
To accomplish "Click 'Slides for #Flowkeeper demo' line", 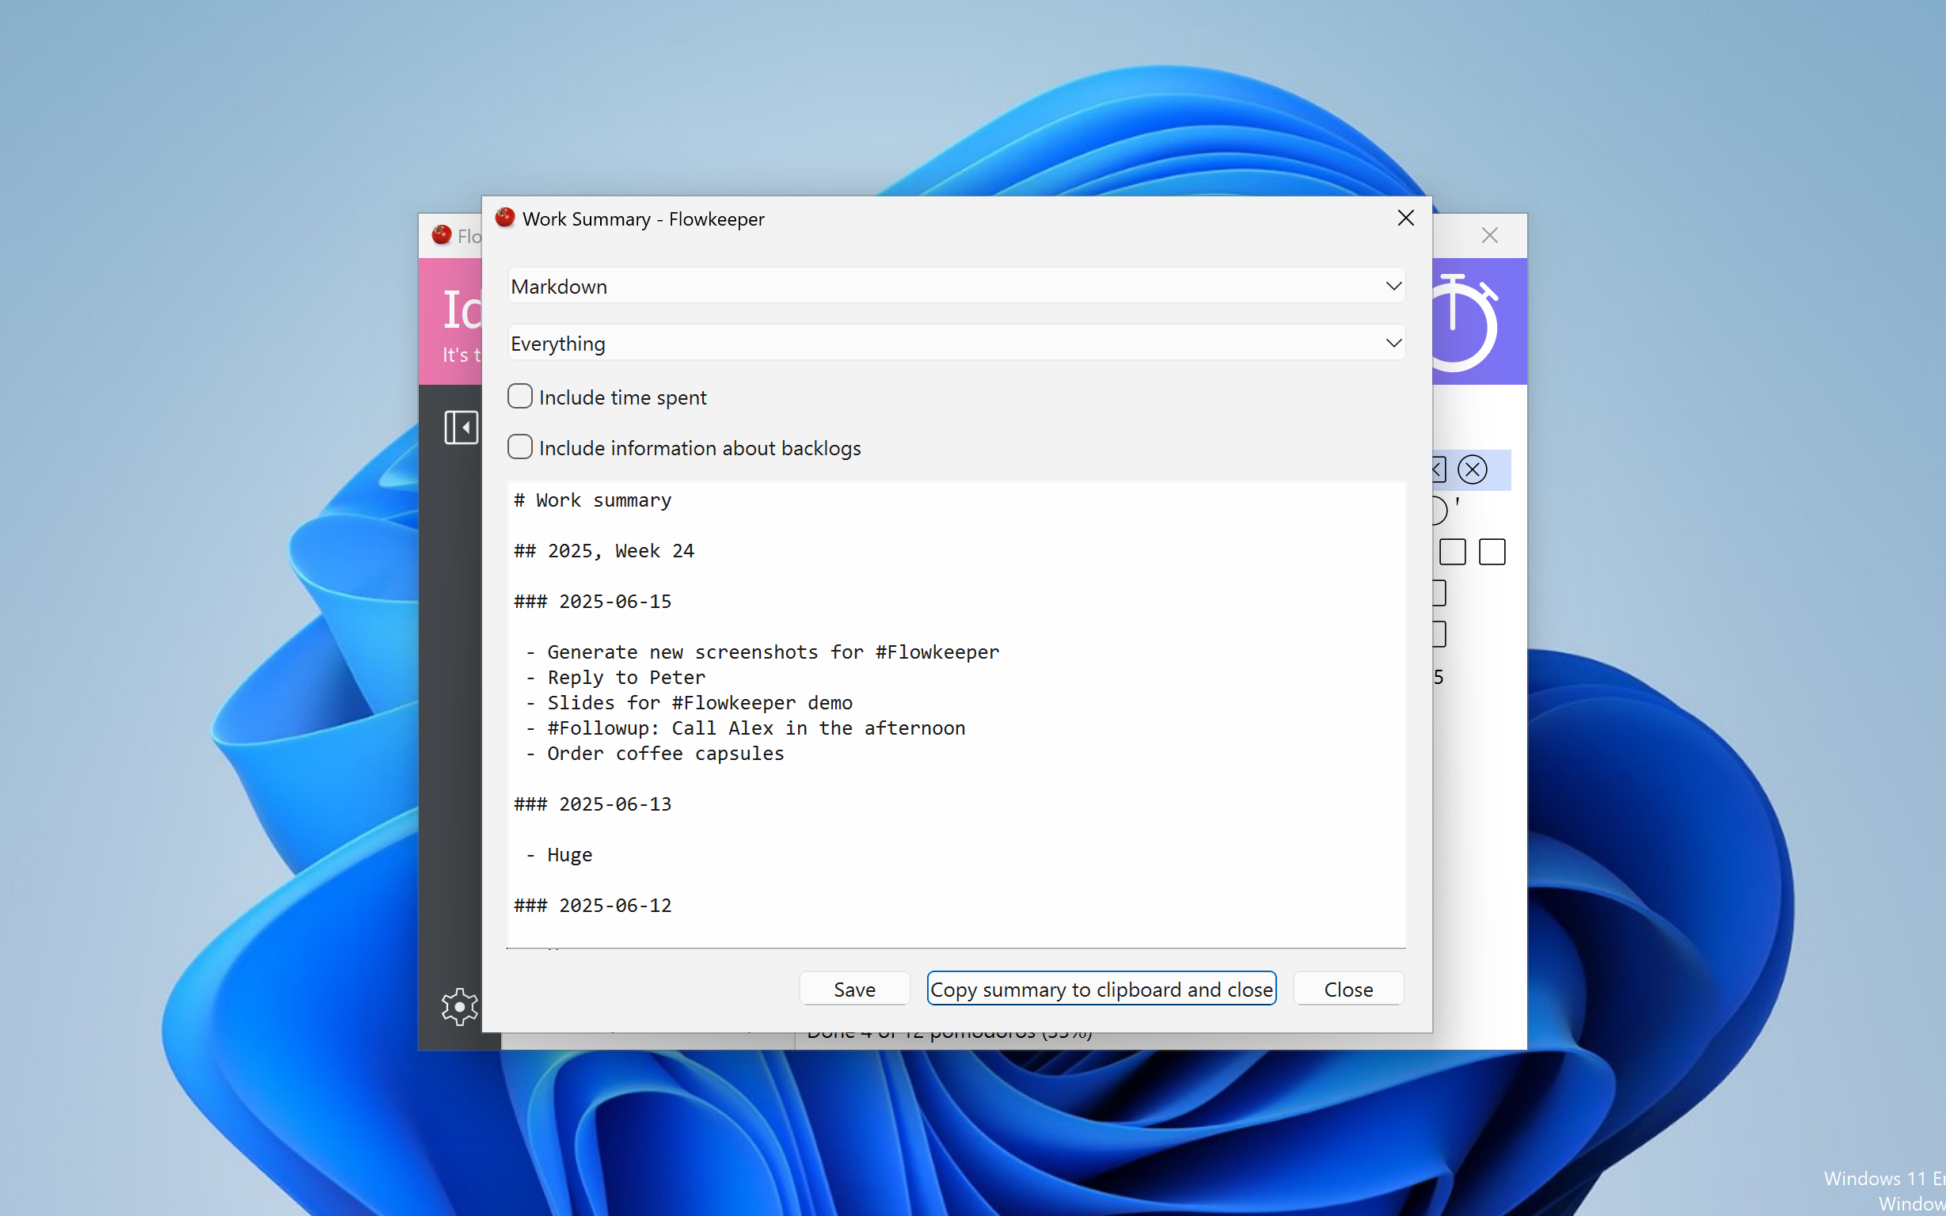I will [x=689, y=703].
